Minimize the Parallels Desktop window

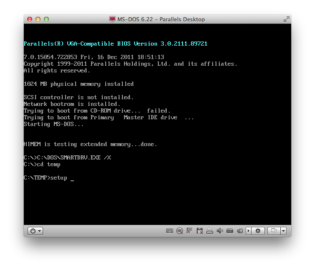pyautogui.click(x=38, y=19)
